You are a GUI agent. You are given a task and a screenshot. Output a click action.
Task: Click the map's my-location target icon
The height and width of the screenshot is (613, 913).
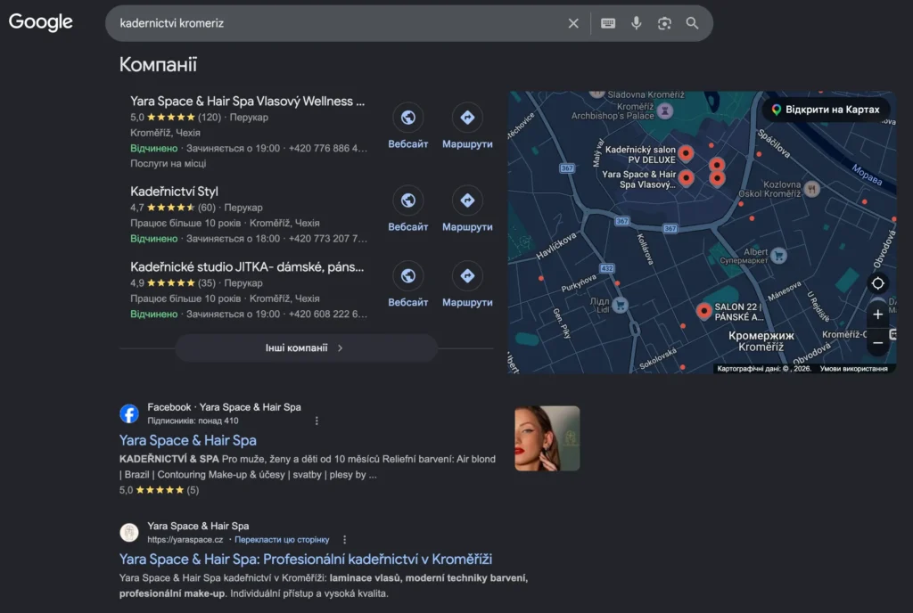click(877, 283)
